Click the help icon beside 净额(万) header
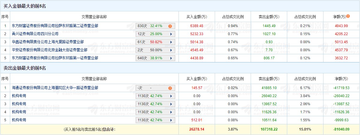This screenshot has height=135, width=360. point(348,16)
